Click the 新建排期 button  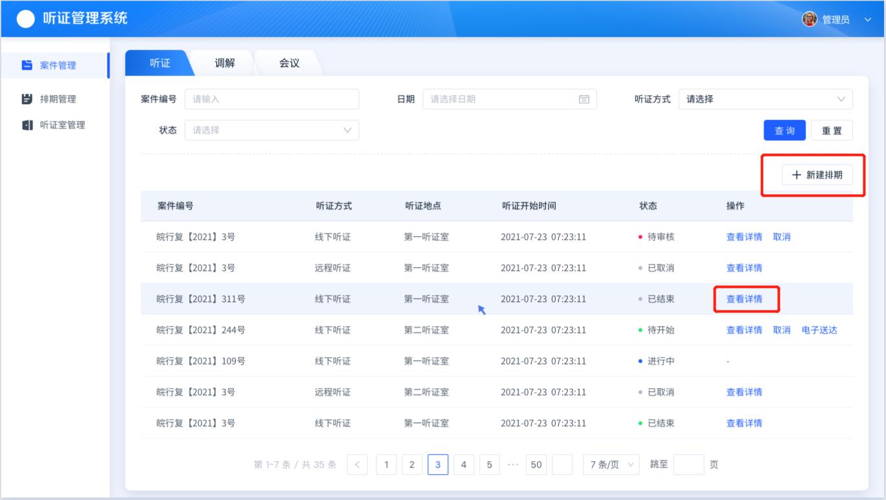[x=817, y=175]
